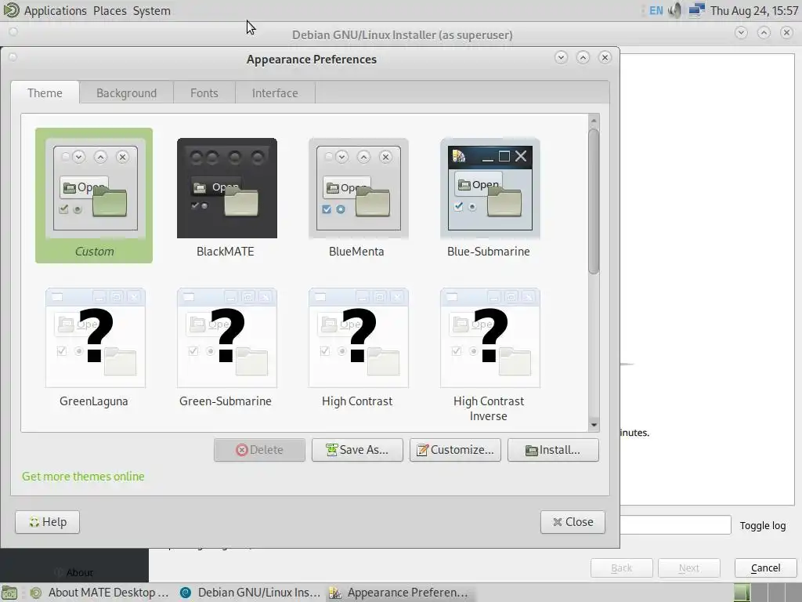
Task: Click Toggle log in the installer window
Action: click(762, 525)
